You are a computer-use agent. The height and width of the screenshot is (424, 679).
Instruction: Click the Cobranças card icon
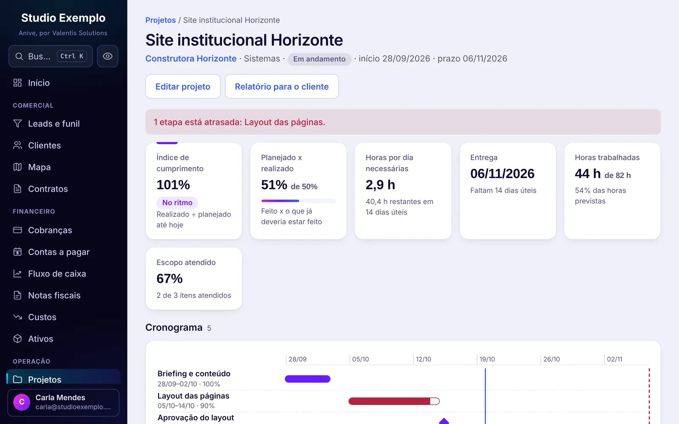point(17,230)
